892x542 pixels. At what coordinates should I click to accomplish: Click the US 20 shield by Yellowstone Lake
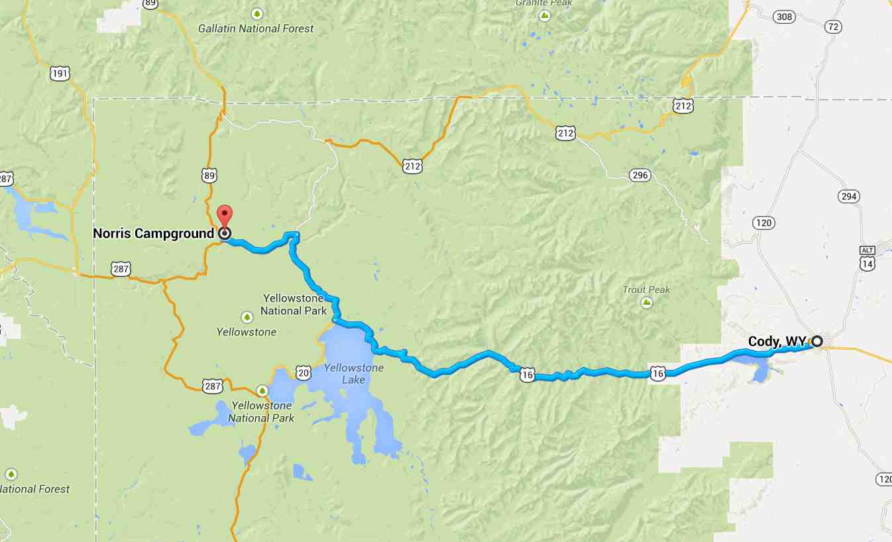303,372
